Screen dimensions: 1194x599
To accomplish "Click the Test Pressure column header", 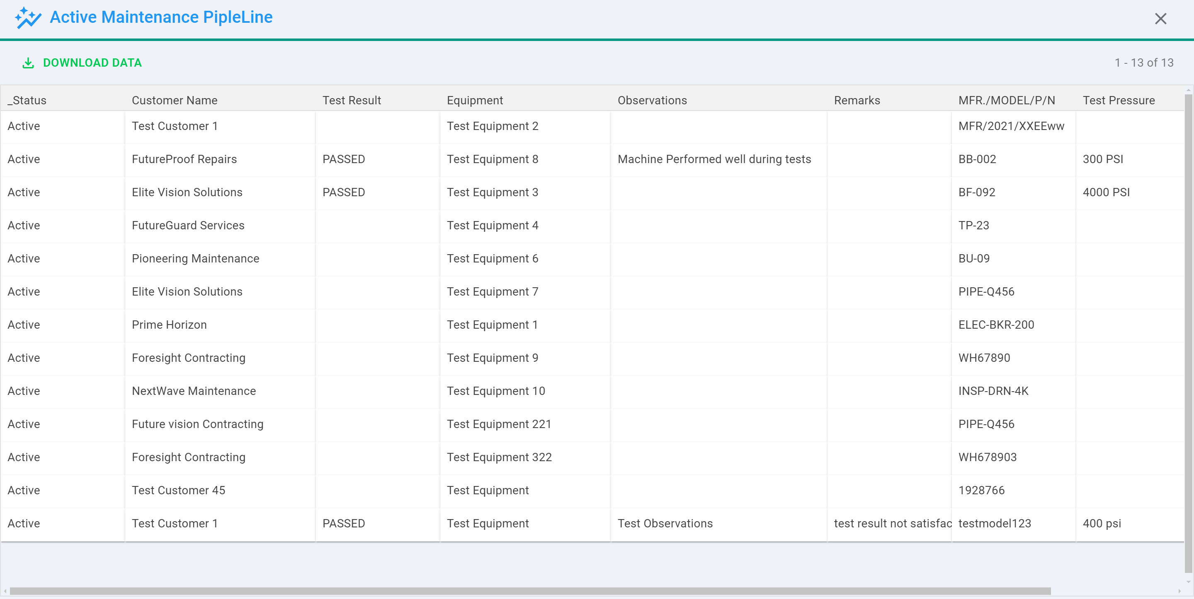I will (x=1119, y=101).
